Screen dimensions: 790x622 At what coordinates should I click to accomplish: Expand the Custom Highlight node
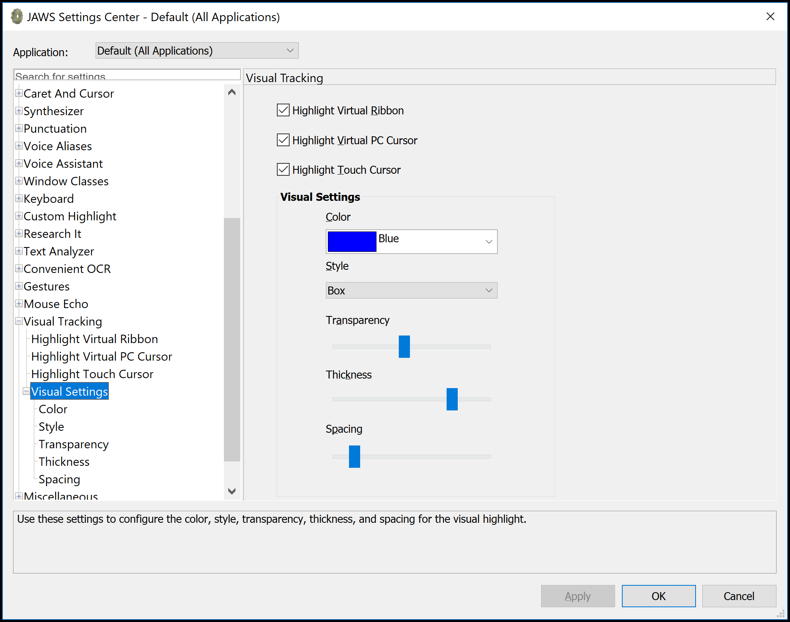[19, 216]
